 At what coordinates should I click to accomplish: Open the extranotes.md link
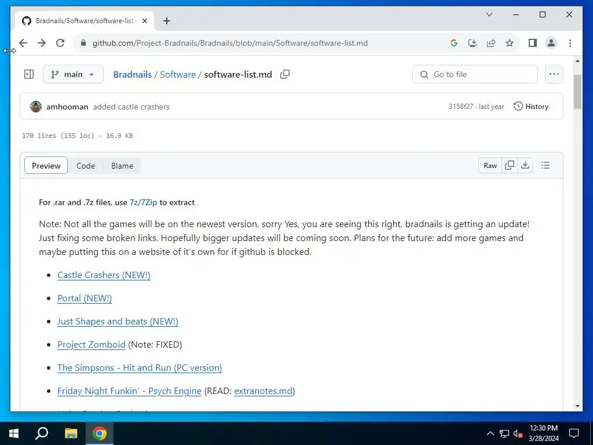(x=263, y=391)
